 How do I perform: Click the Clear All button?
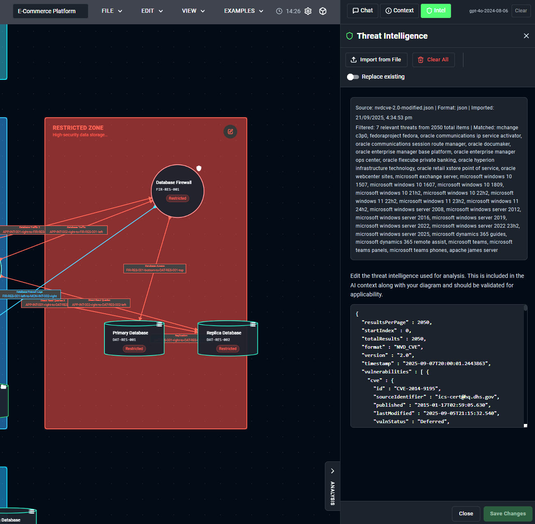click(x=433, y=60)
